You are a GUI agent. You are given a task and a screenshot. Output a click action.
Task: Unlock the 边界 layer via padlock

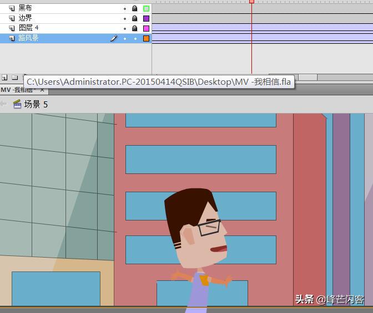tap(135, 18)
